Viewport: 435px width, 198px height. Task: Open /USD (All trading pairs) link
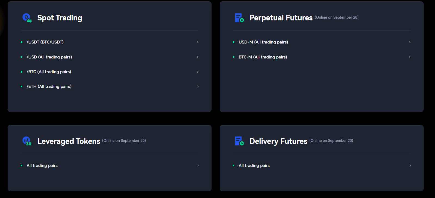coord(49,57)
